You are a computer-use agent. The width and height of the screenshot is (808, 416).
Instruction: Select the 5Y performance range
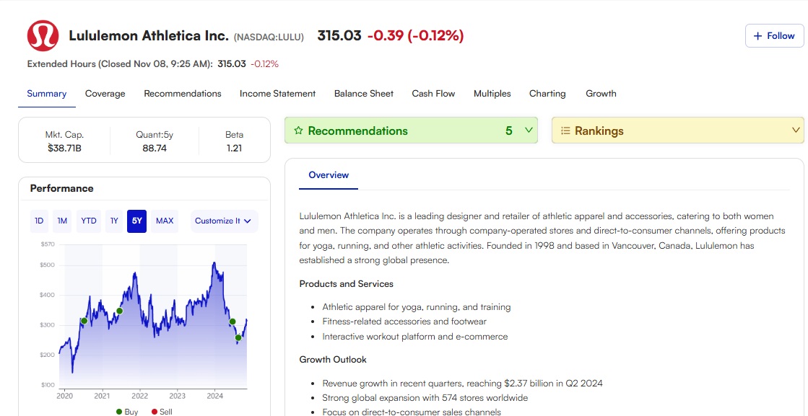136,221
